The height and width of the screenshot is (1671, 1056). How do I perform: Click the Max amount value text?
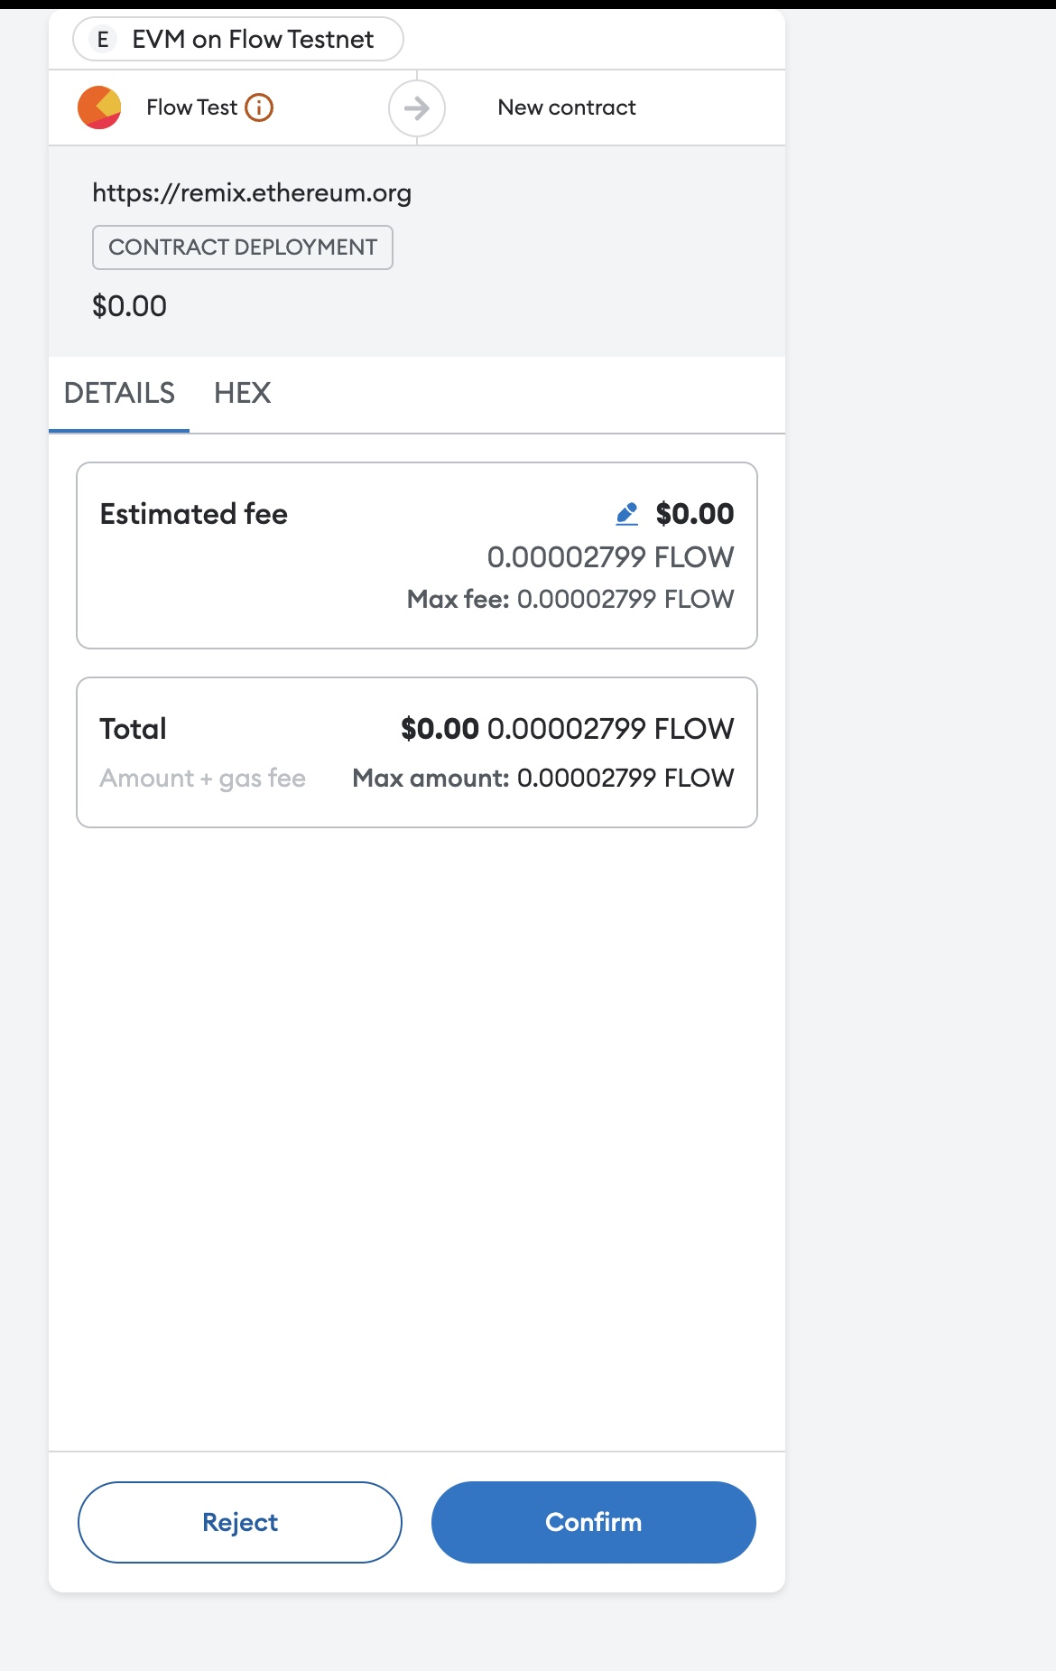542,775
